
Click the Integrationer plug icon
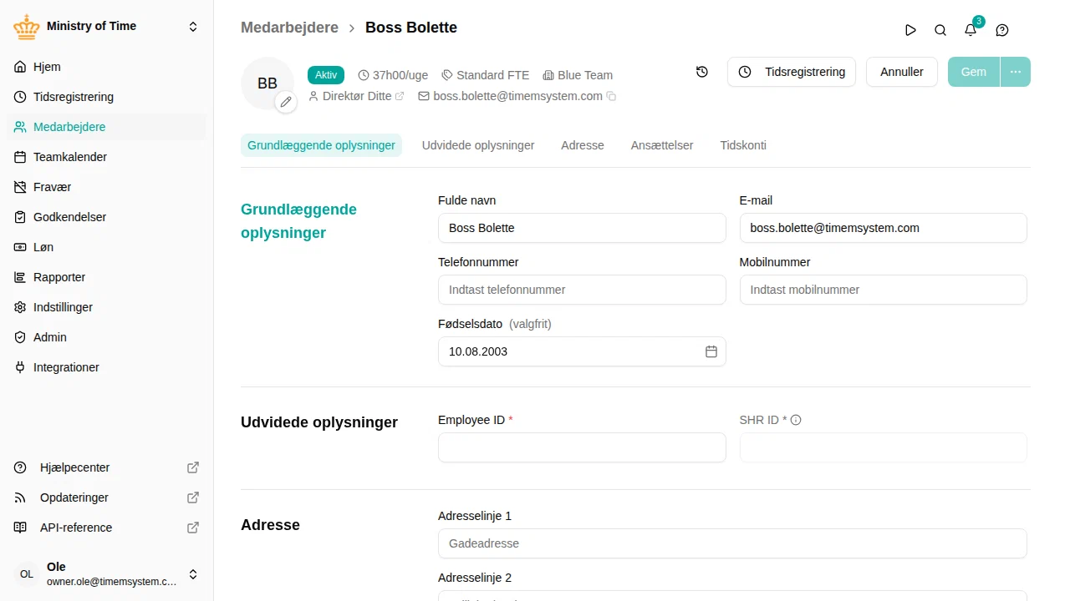(20, 367)
